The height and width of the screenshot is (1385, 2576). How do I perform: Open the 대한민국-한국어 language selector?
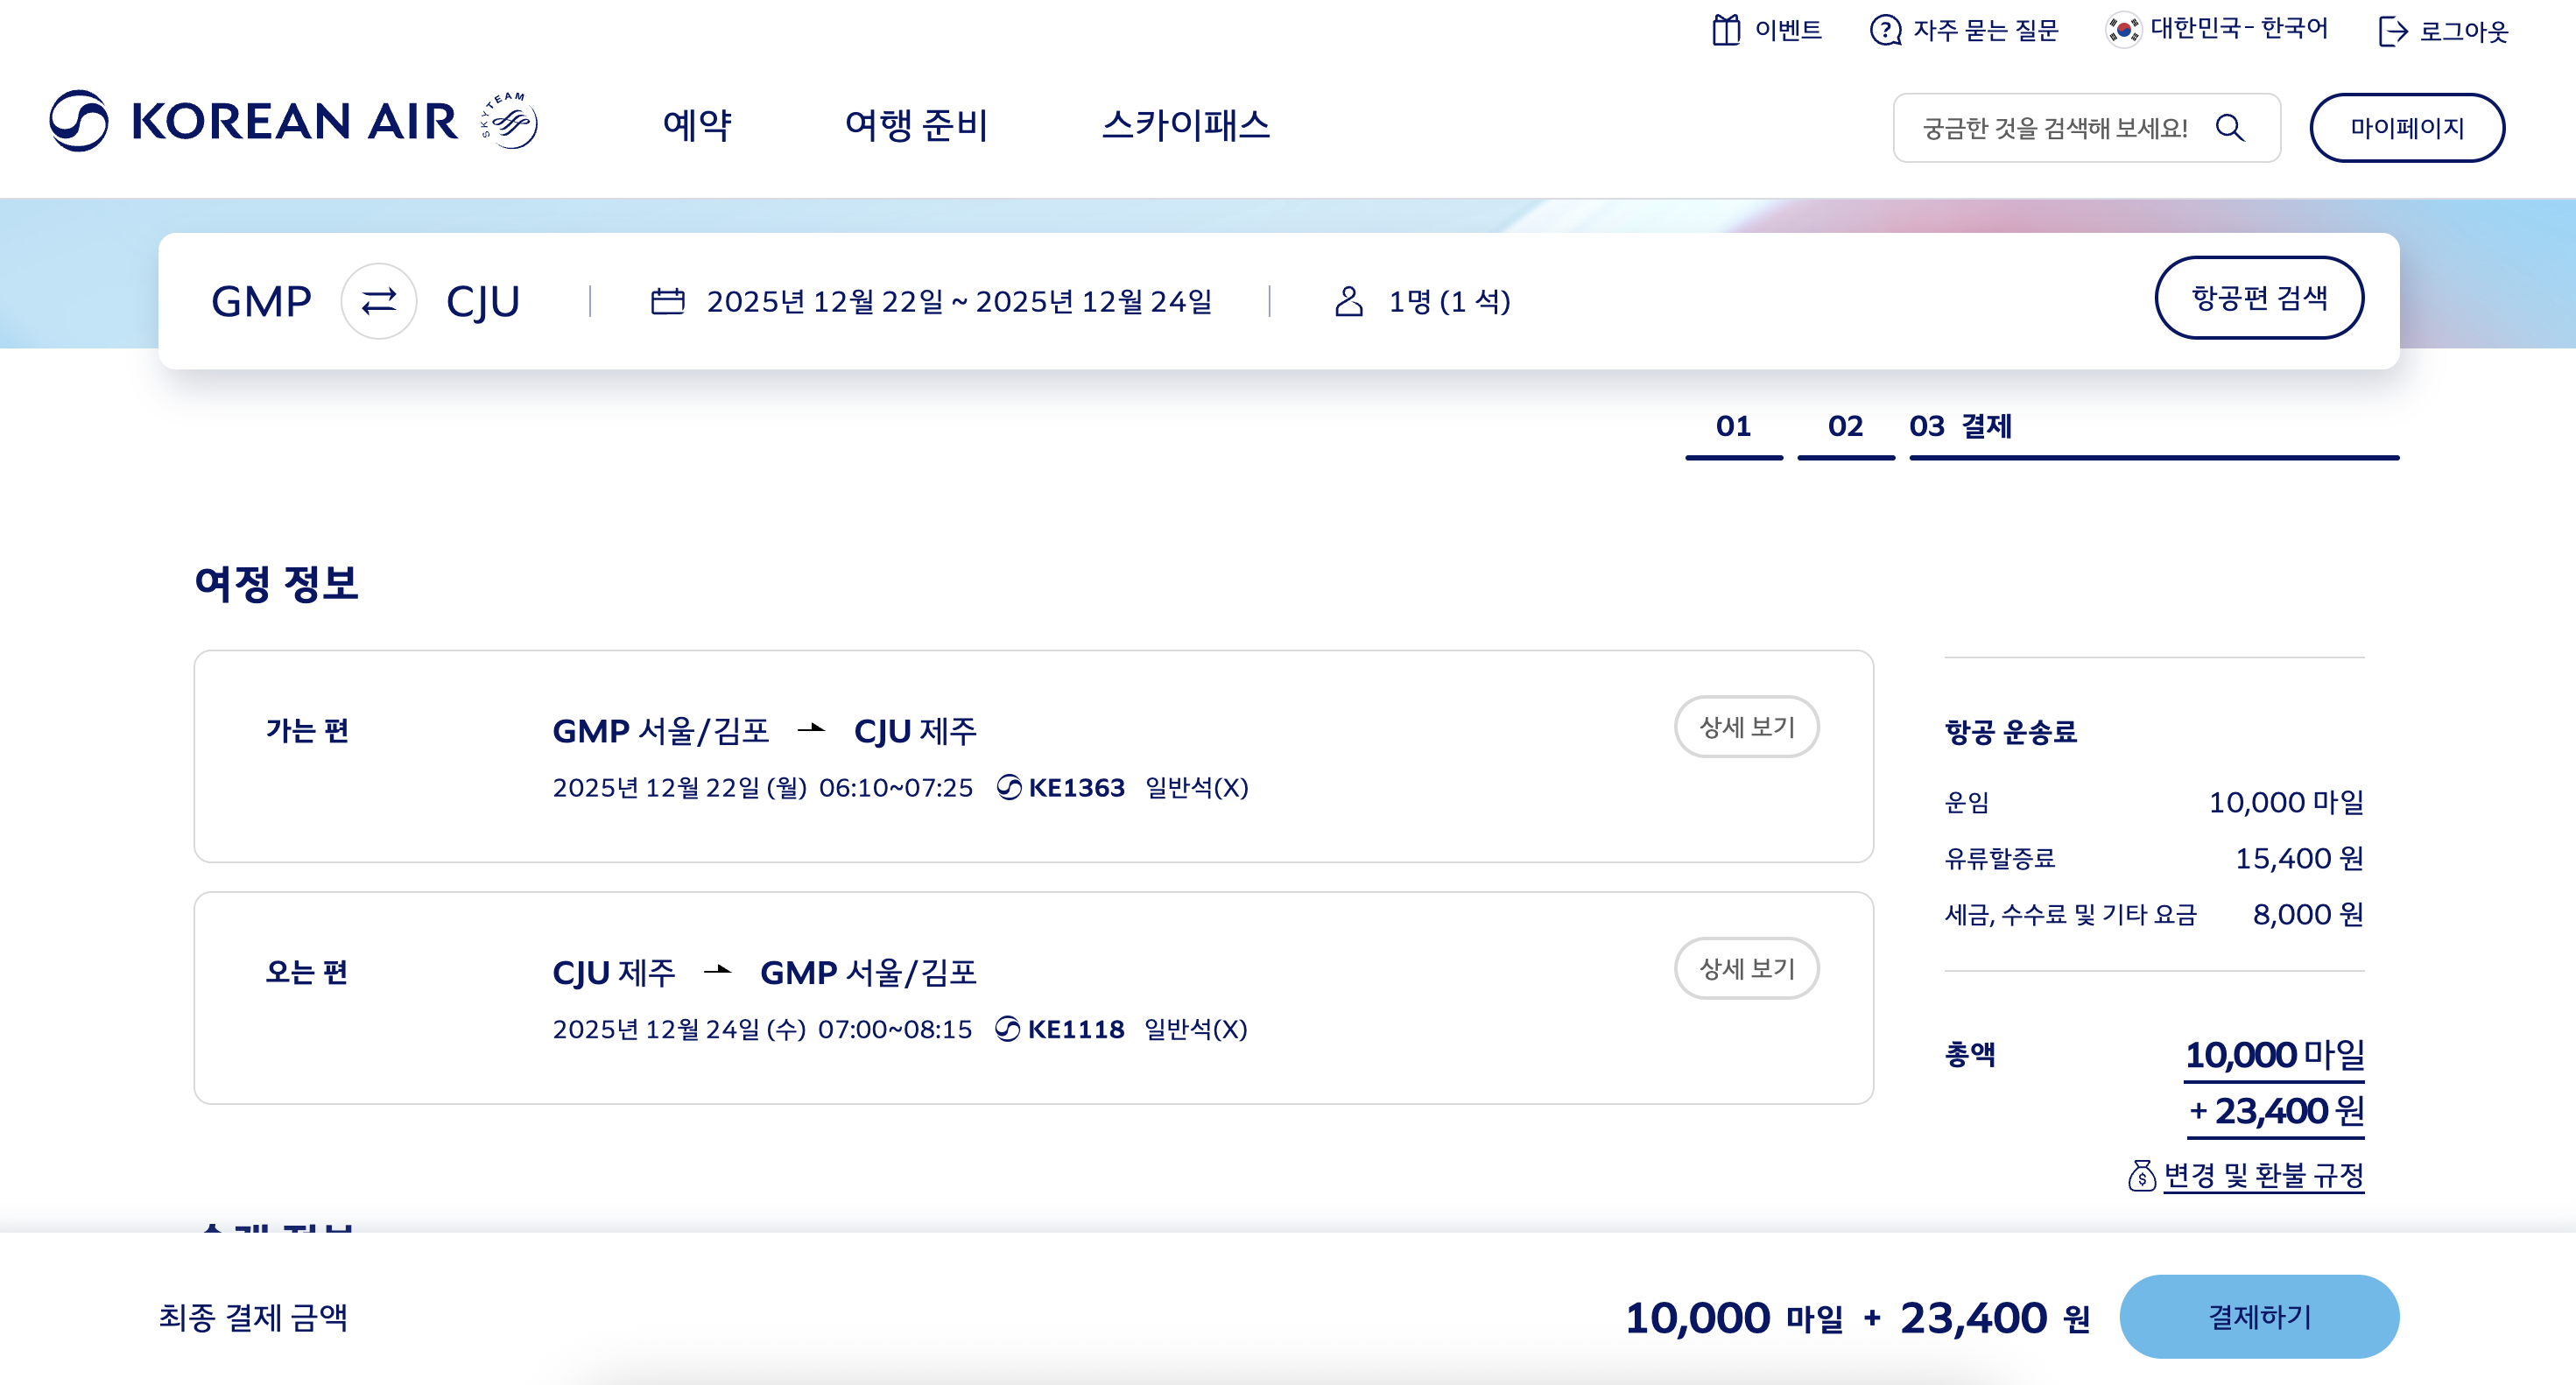2217,29
